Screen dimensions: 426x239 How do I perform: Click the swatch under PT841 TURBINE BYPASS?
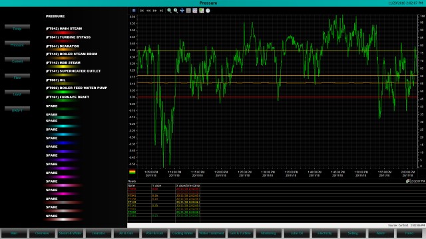pyautogui.click(x=63, y=41)
